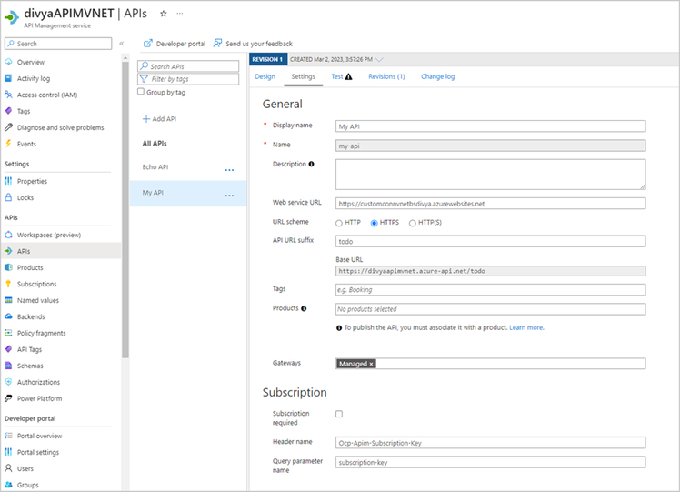Image resolution: width=680 pixels, height=492 pixels.
Task: Click the All APIs heading
Action: [x=155, y=143]
